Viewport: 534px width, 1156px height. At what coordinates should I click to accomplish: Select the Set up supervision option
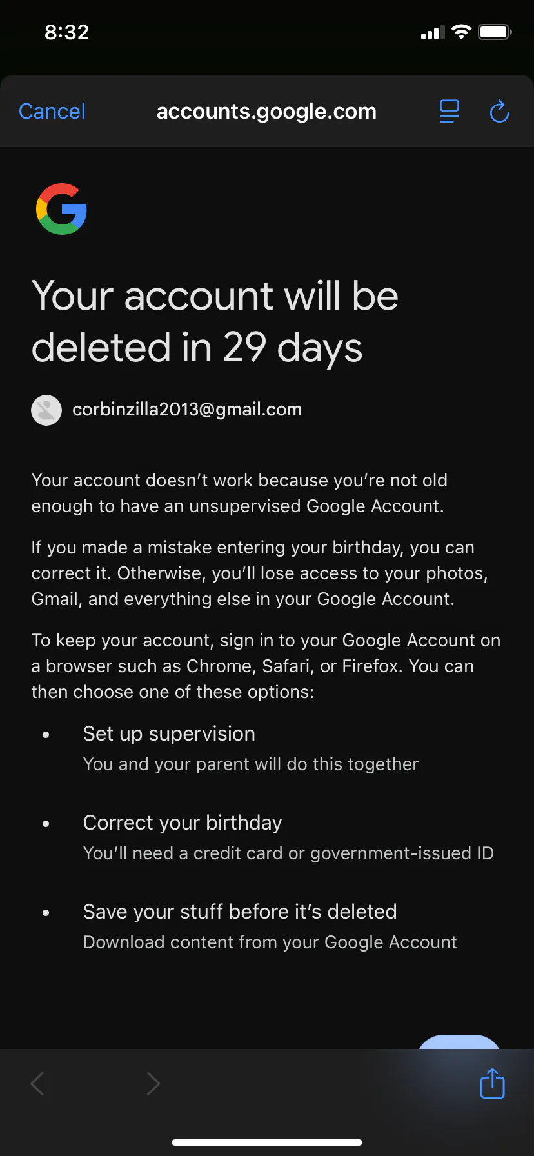pos(169,734)
